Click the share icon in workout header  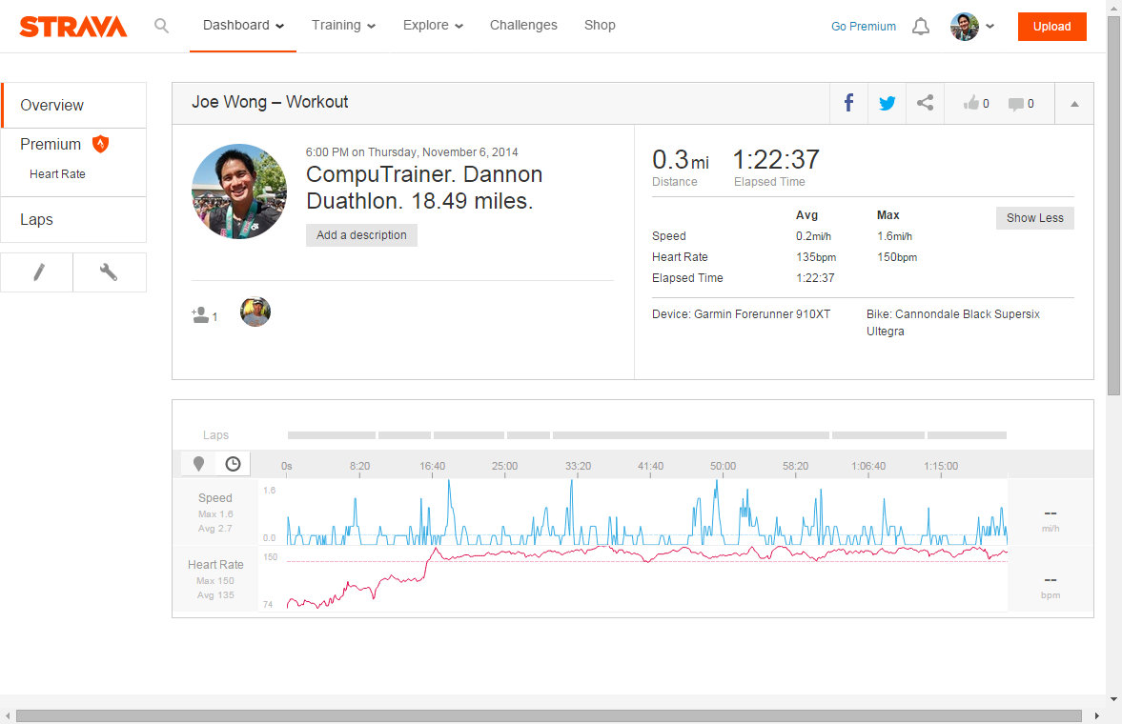(x=925, y=104)
